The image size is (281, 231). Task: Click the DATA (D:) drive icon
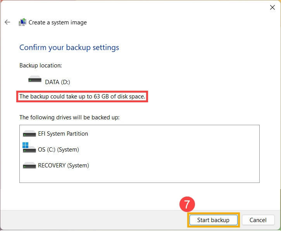click(x=34, y=80)
